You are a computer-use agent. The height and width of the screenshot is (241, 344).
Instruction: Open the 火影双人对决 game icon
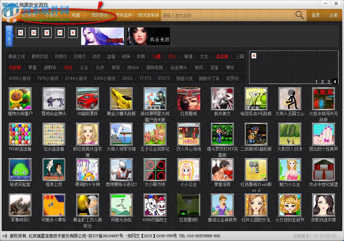coord(290,134)
